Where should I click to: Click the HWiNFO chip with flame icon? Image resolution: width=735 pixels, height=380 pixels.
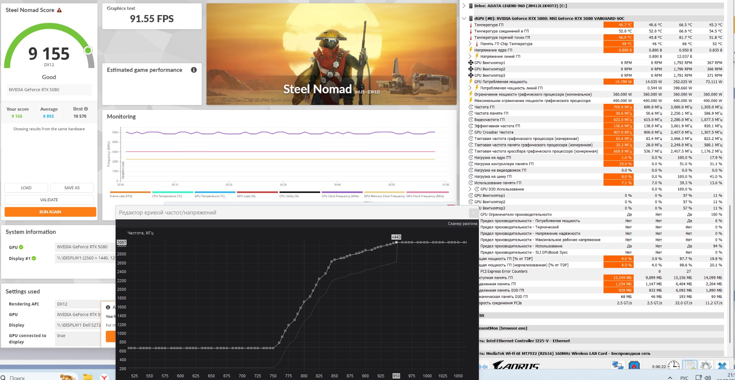(x=634, y=365)
